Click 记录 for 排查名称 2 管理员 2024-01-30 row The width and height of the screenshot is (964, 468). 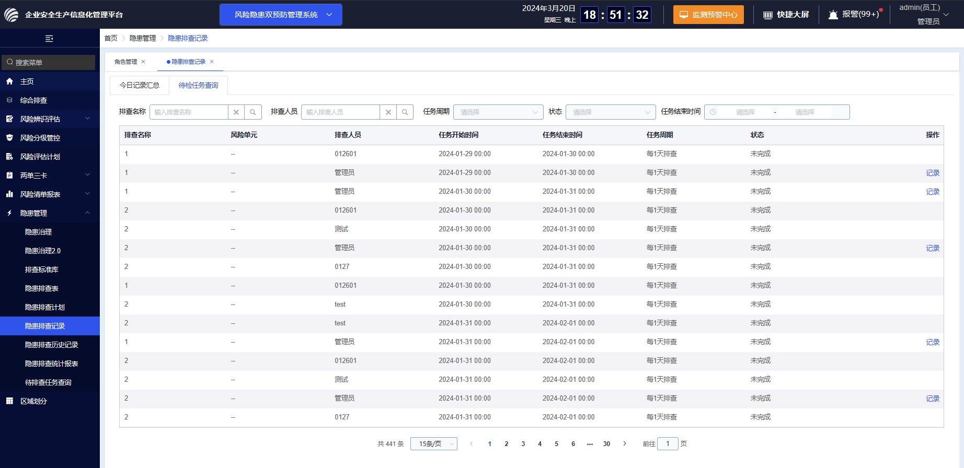point(933,248)
